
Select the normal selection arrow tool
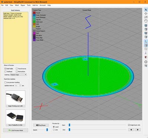(x=146, y=10)
